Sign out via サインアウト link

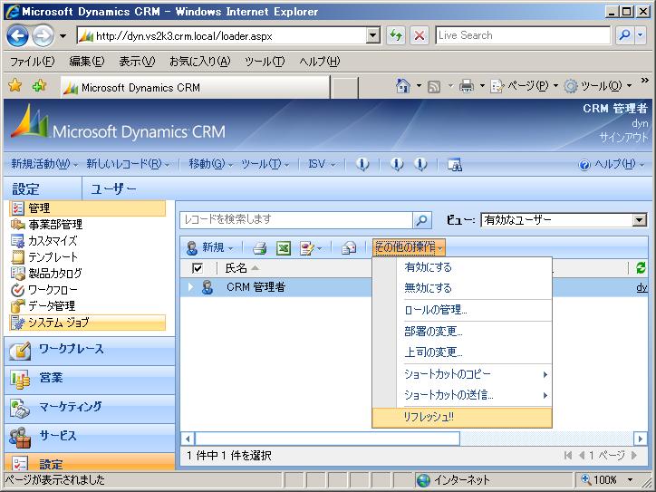coord(623,137)
